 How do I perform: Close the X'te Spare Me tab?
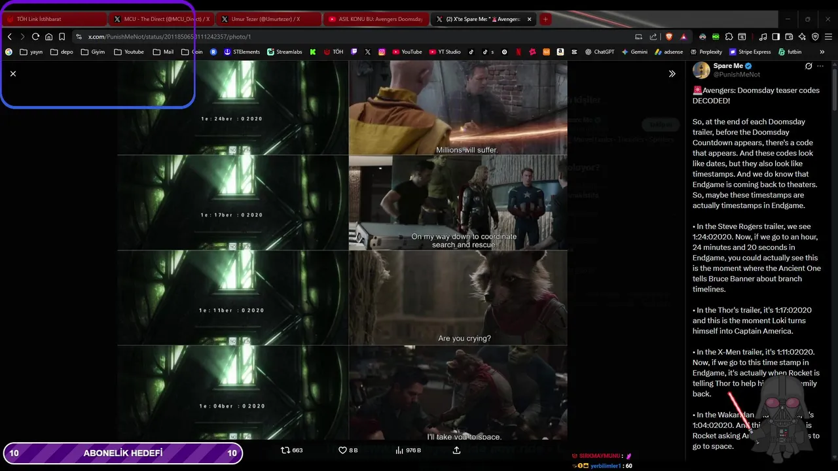(x=529, y=19)
